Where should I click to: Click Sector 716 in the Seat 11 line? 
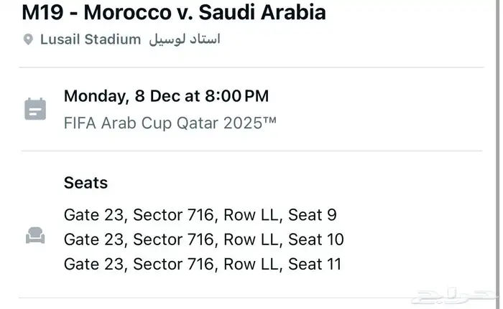click(x=173, y=264)
